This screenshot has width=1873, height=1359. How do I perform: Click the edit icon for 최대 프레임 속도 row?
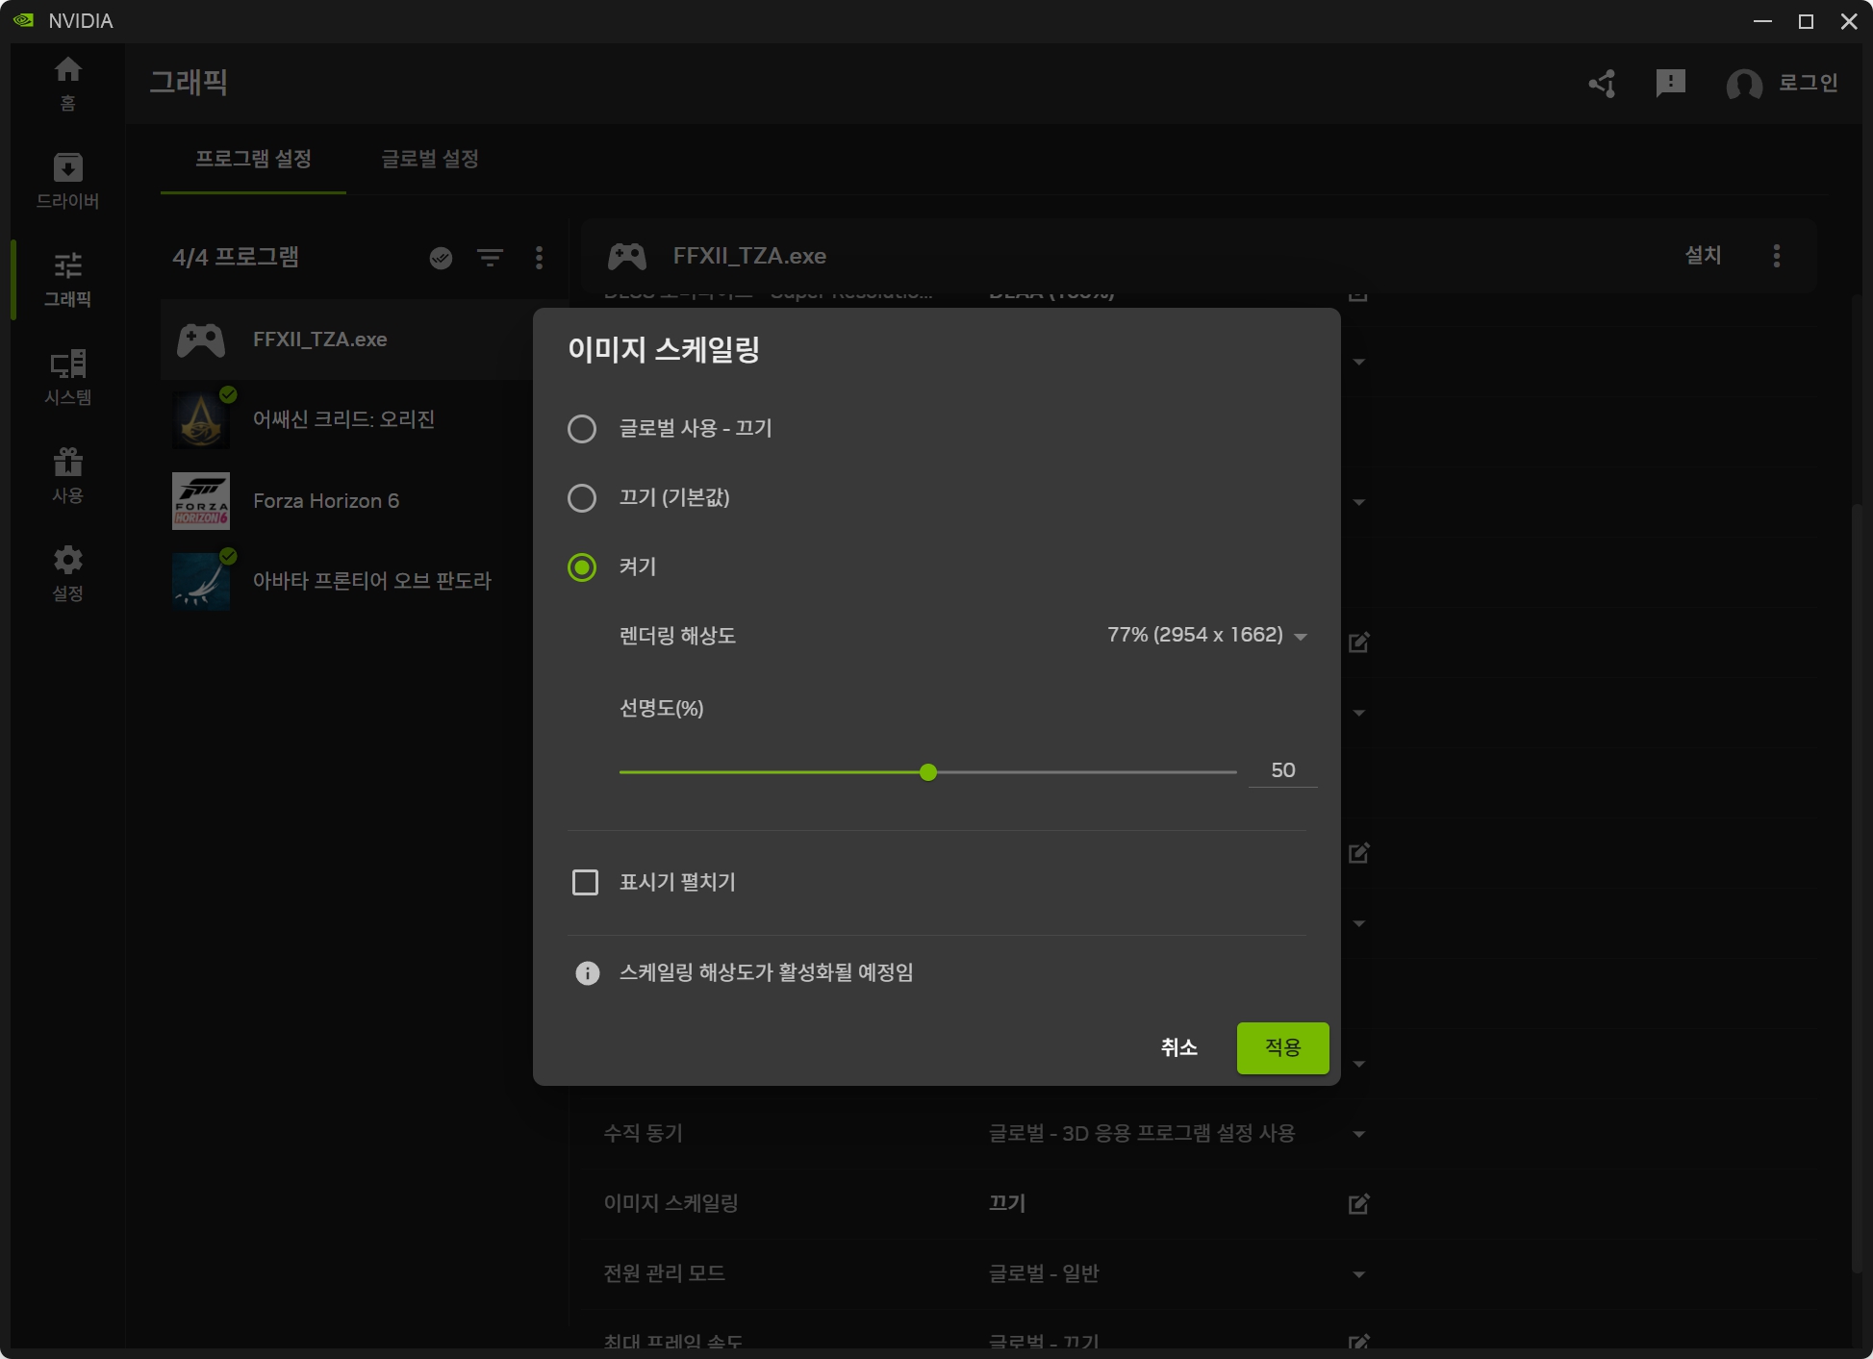1358,1341
